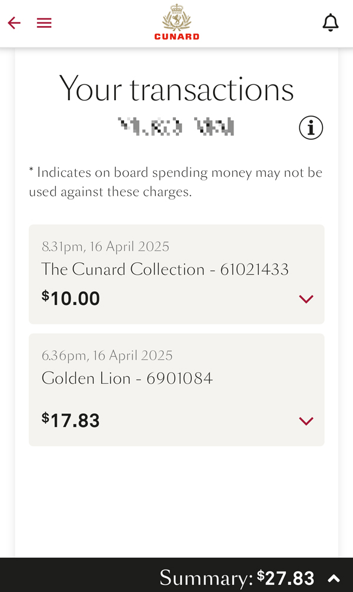The height and width of the screenshot is (592, 353).
Task: Tap the blurred guest name
Action: (x=176, y=127)
